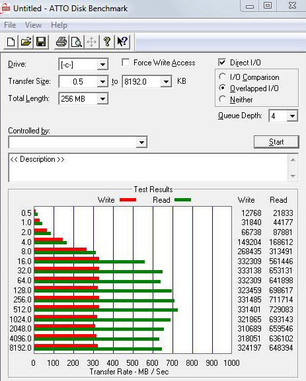Image resolution: width=306 pixels, height=381 pixels.
Task: Open About via yellow question mark icon
Action: (107, 42)
